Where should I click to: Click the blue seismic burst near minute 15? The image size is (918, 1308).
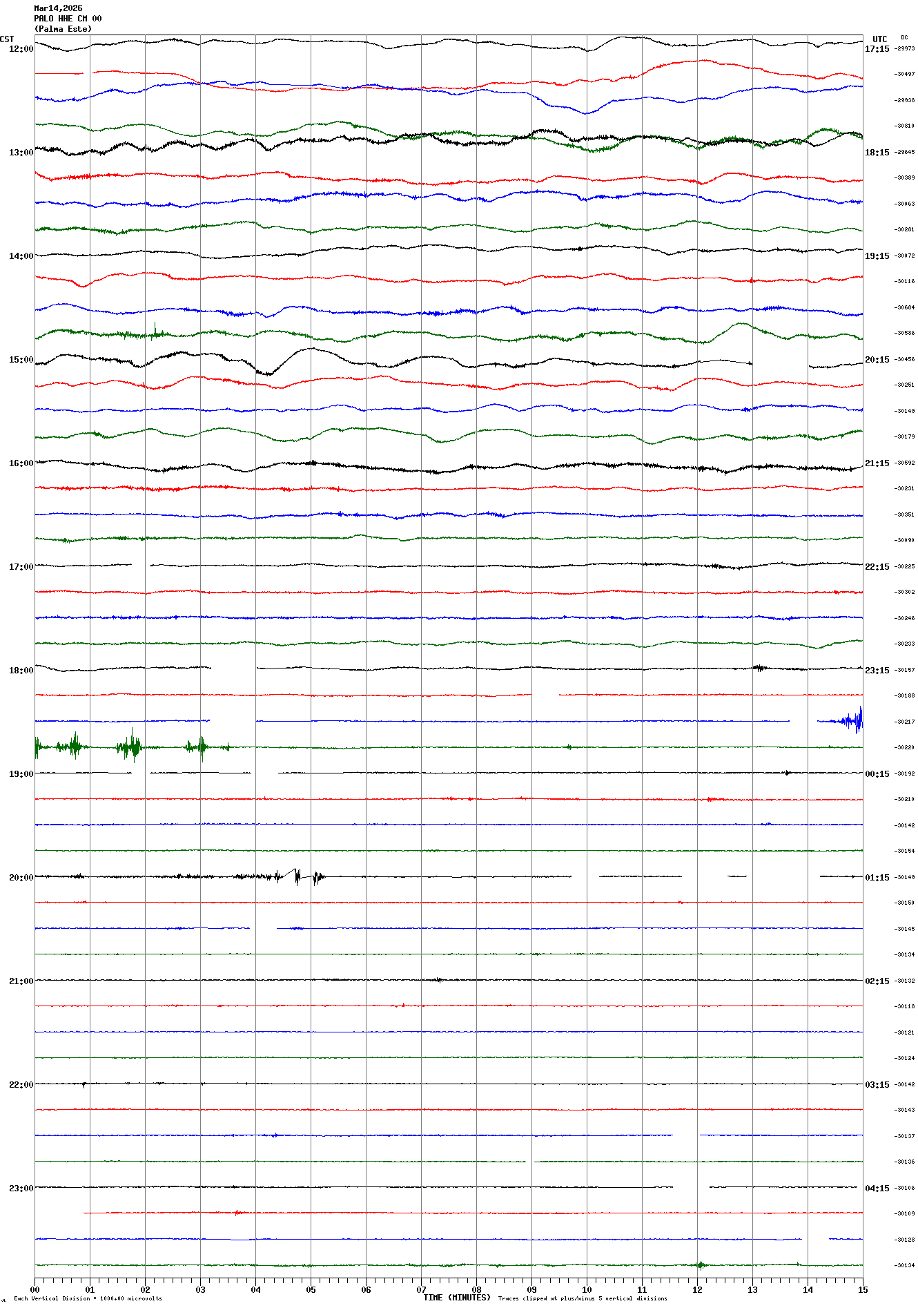point(854,721)
